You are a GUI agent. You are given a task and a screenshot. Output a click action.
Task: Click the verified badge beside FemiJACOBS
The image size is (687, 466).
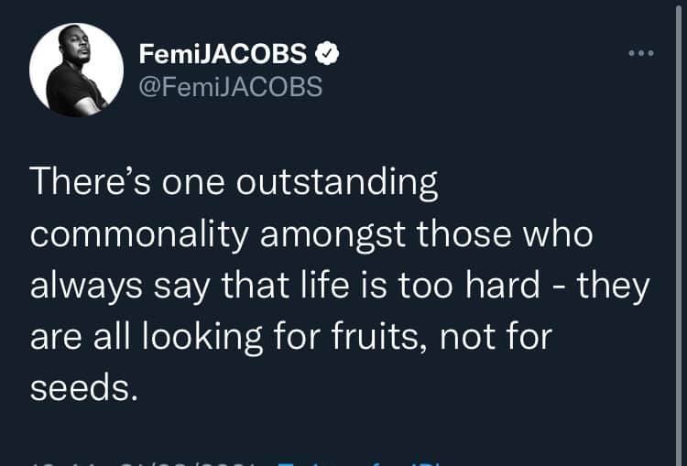click(328, 54)
